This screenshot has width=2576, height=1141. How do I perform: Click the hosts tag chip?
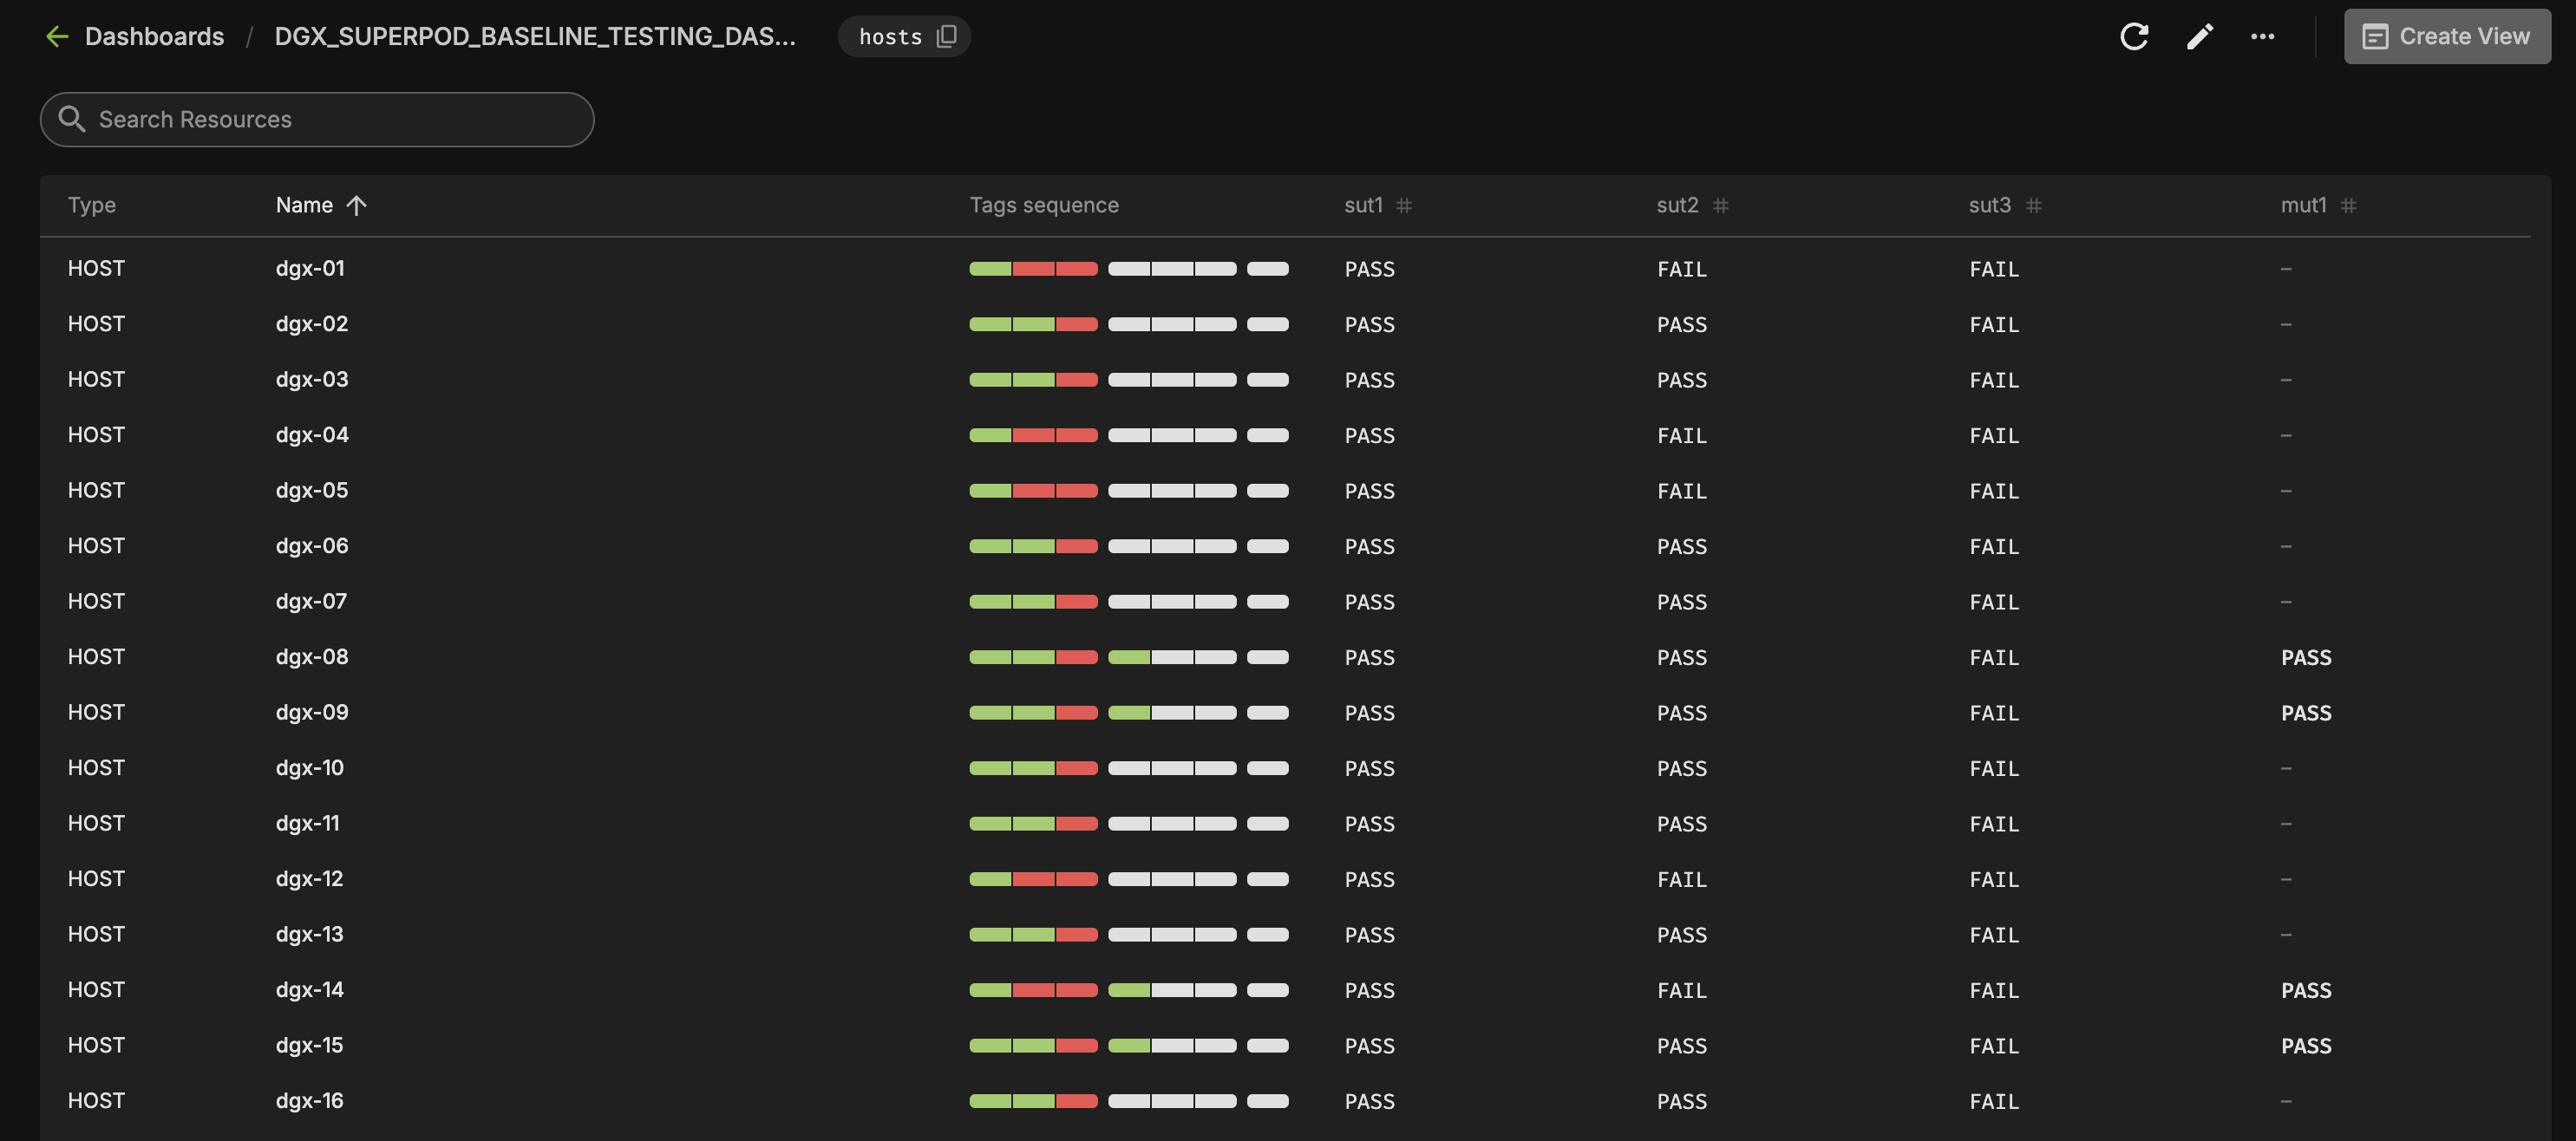point(904,37)
